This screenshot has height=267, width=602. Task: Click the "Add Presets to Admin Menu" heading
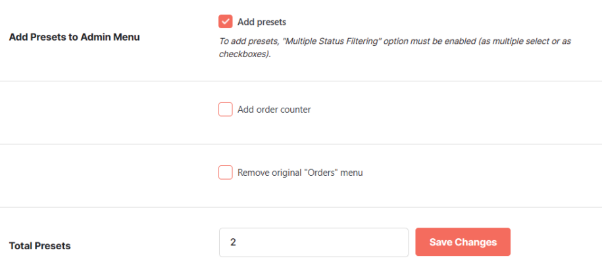click(x=74, y=37)
